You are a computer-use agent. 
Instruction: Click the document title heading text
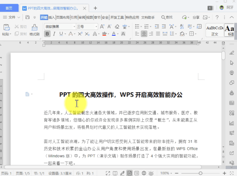point(121,95)
